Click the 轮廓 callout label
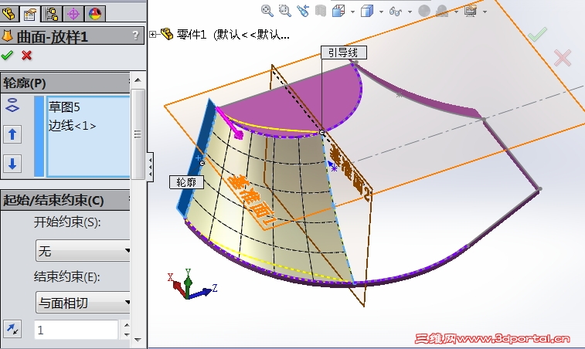 (x=186, y=182)
